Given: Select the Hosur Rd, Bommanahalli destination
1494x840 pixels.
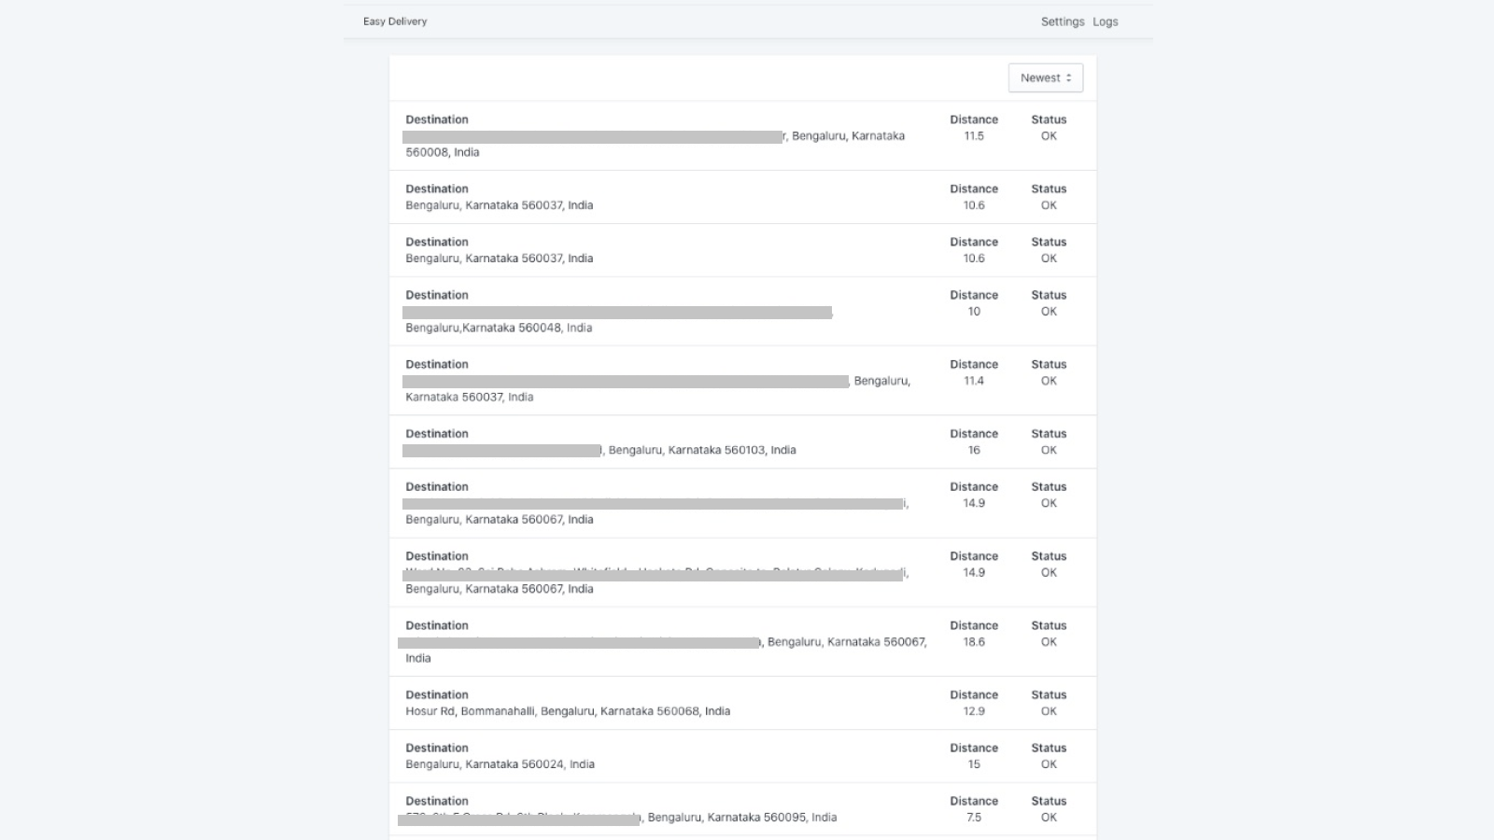Looking at the screenshot, I should tap(654, 703).
